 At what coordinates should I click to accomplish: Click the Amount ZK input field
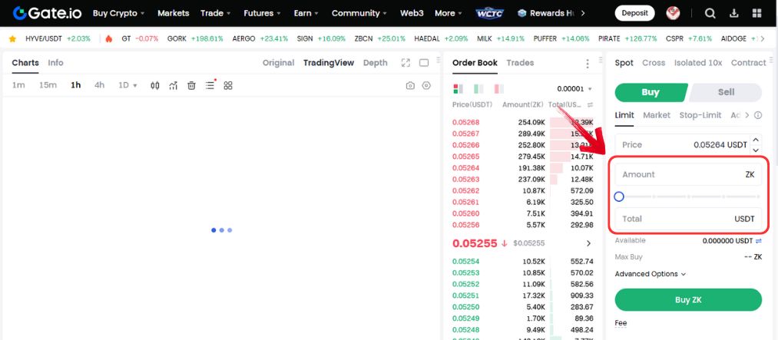click(x=688, y=174)
